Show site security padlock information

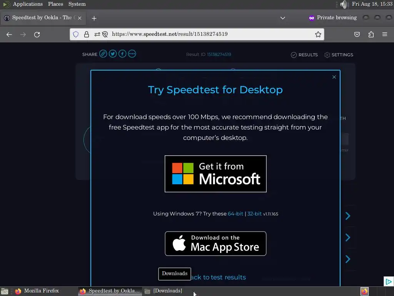click(x=87, y=34)
